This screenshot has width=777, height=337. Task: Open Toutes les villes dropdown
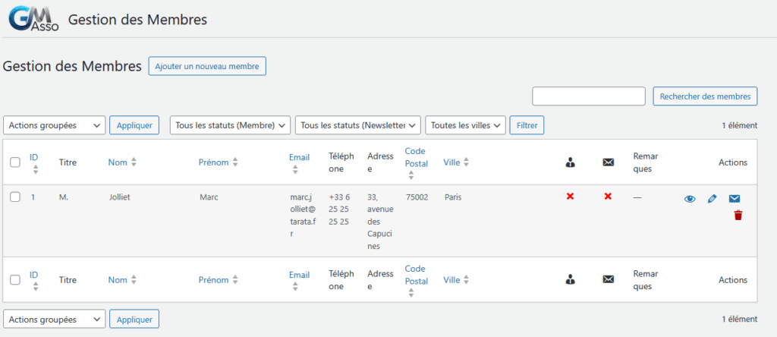465,125
